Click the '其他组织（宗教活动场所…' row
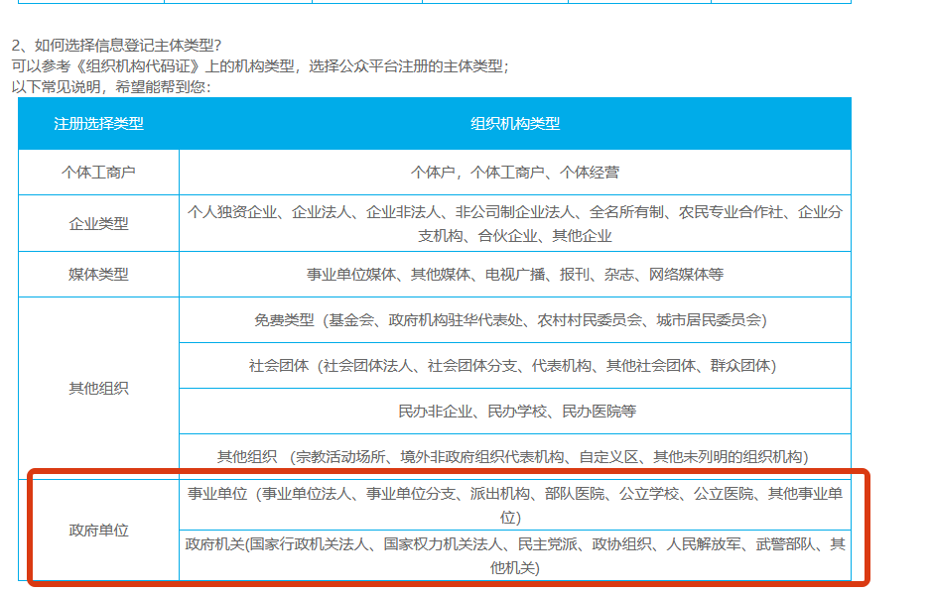 click(515, 456)
